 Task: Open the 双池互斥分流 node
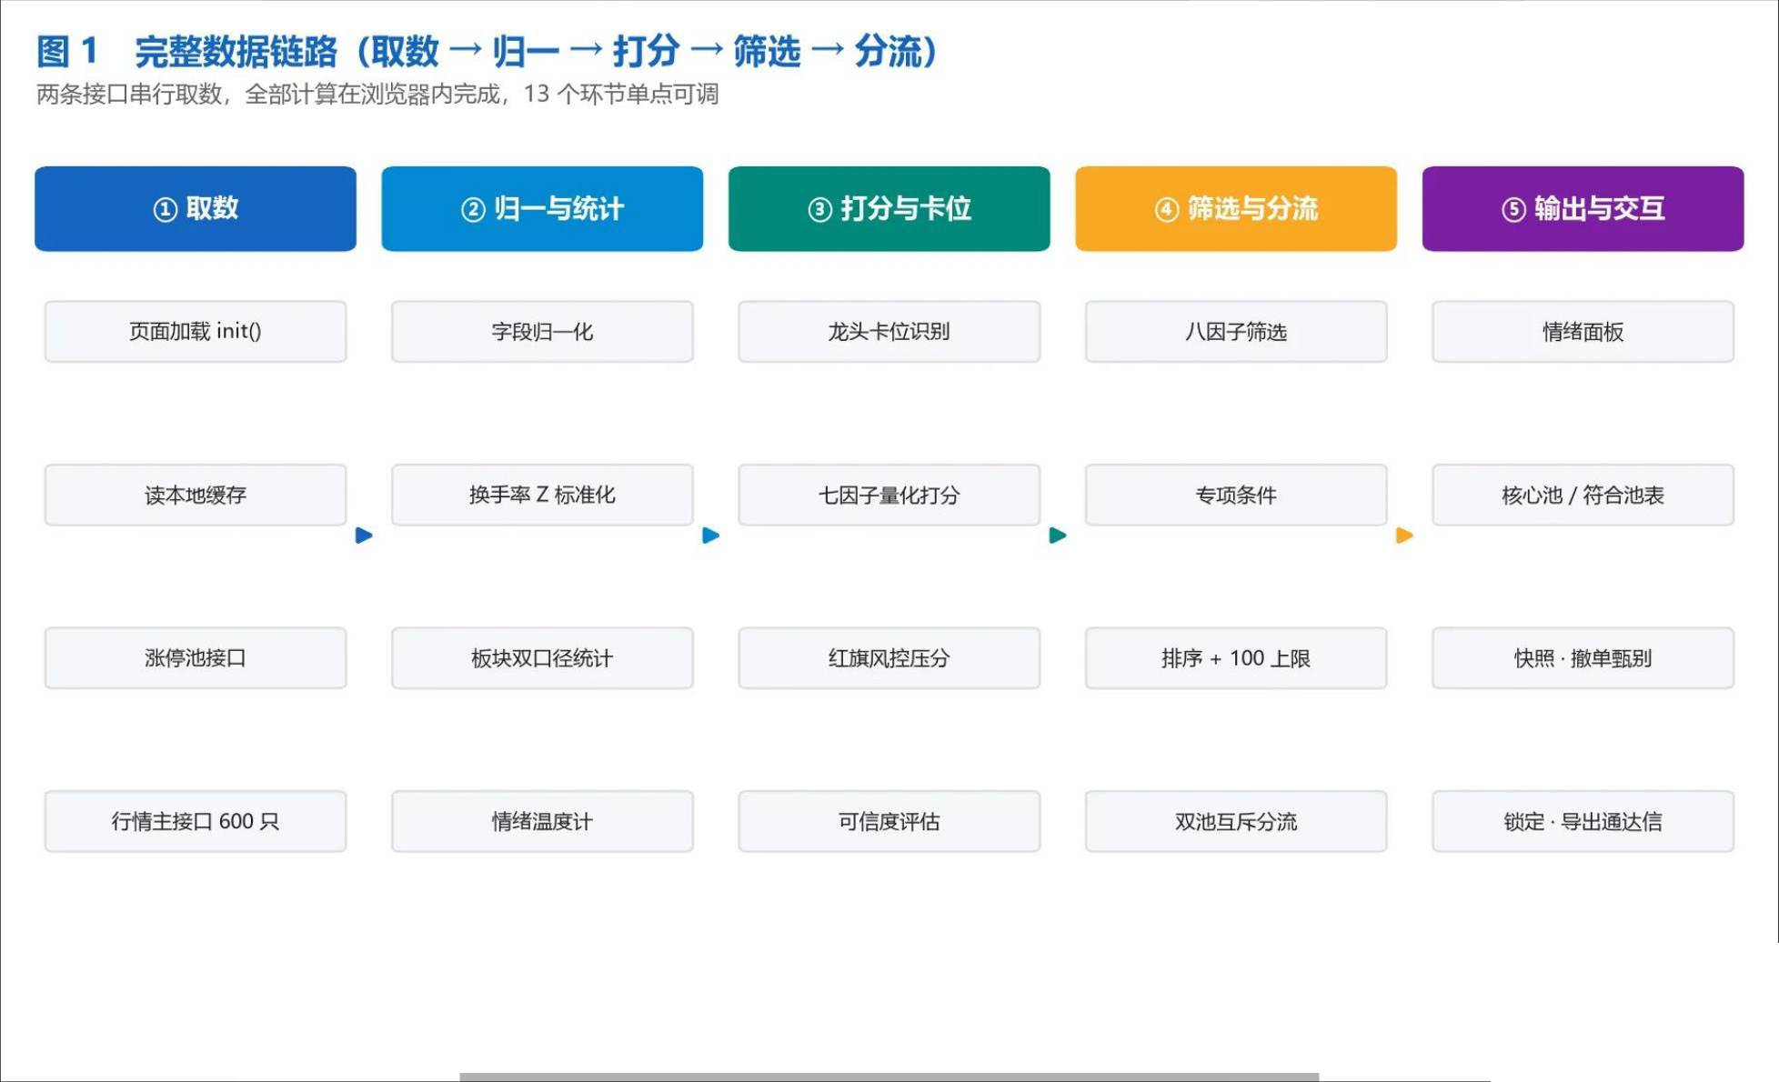1236,821
